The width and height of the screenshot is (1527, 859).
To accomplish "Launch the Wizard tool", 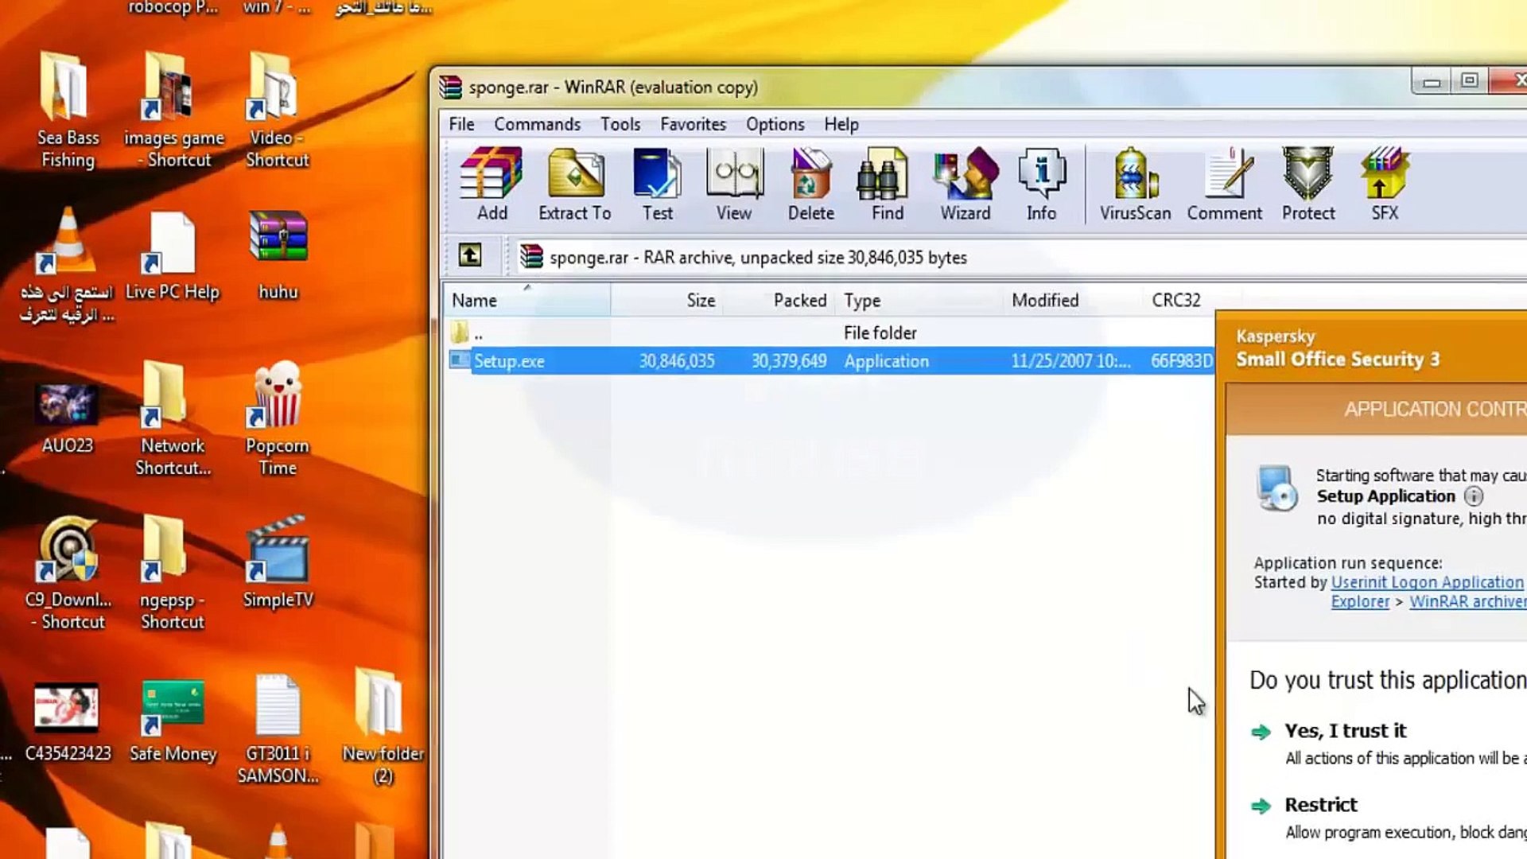I will (x=966, y=184).
